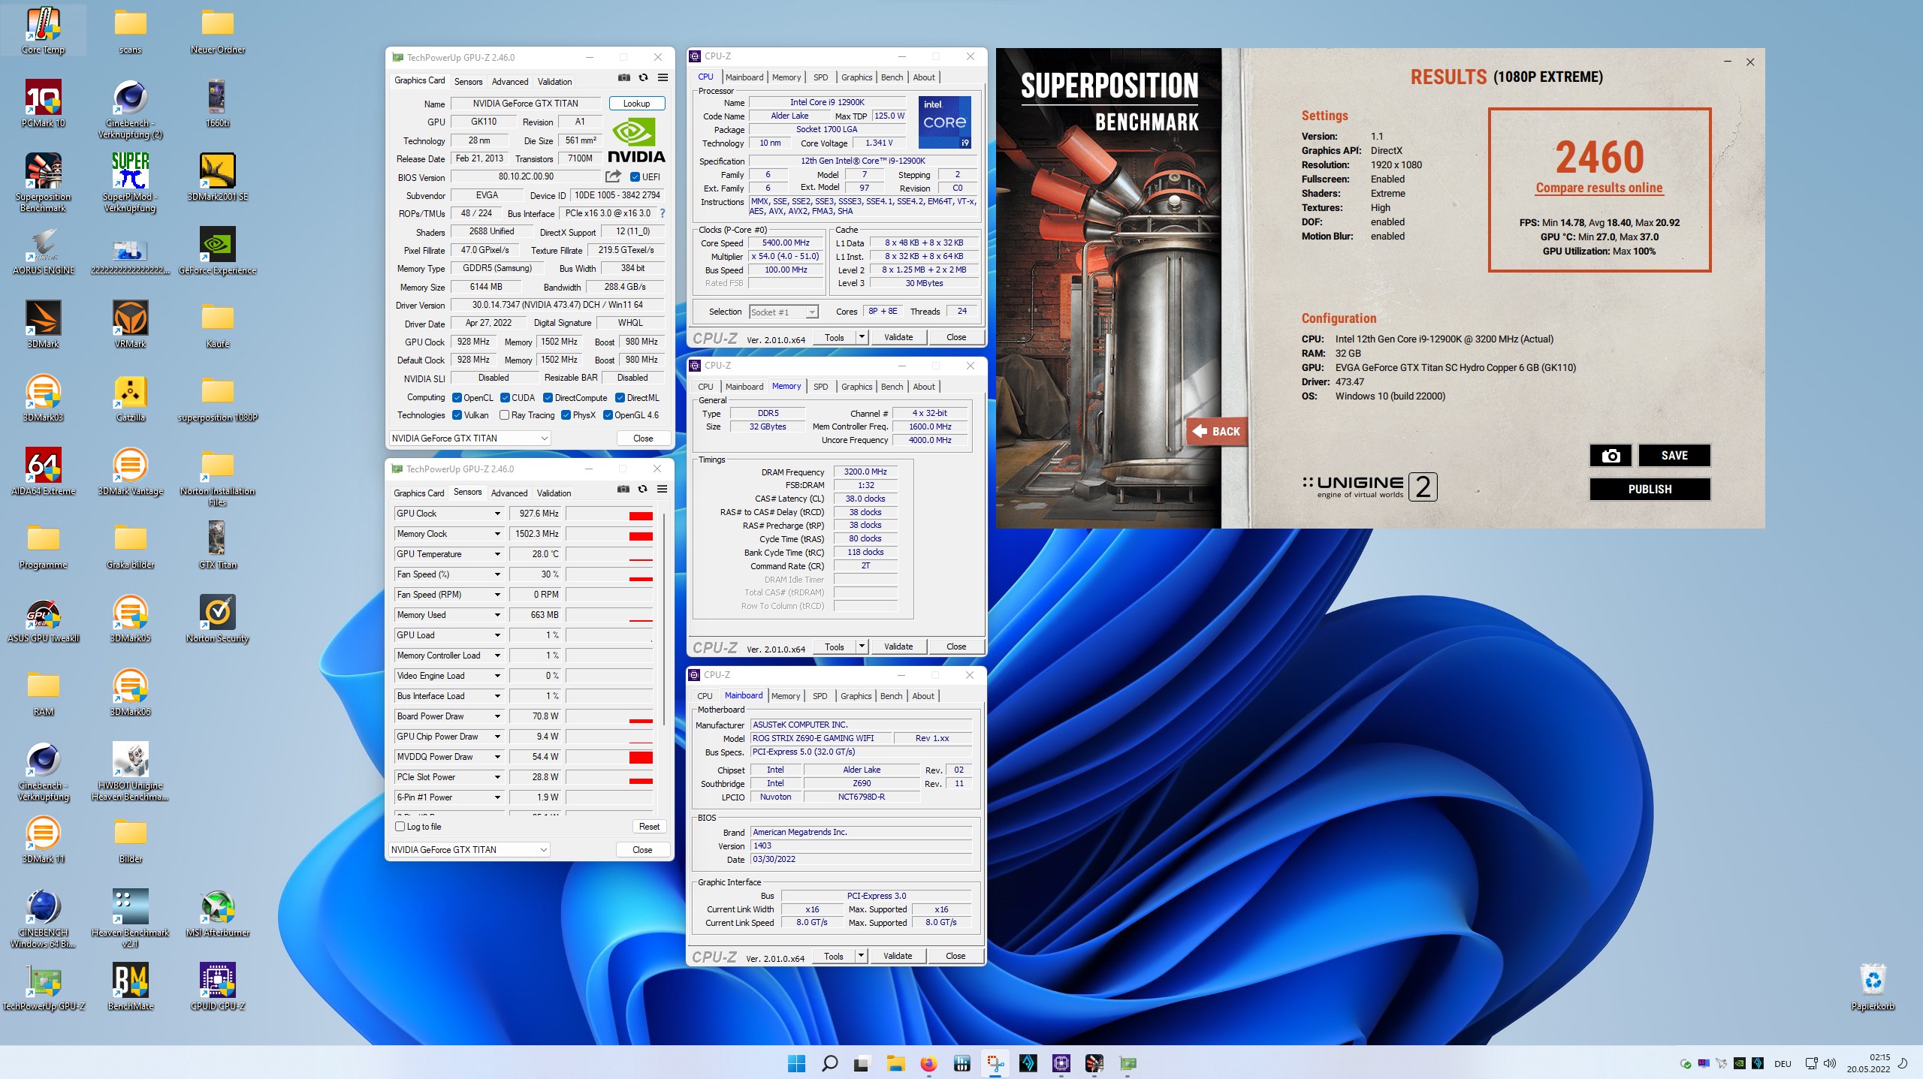Screen dimensions: 1923x1079
Task: Click the Search icon on taskbar
Action: 829,1063
